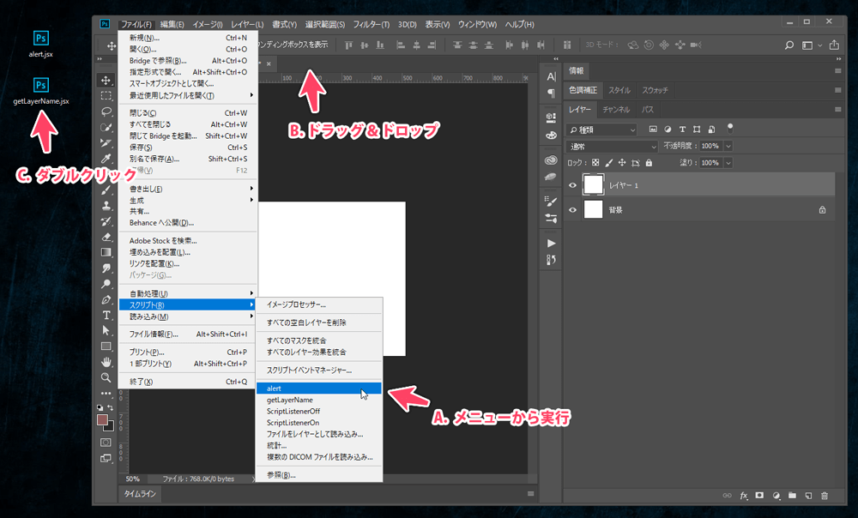Expand the 最近使用したファイルを開く submenu
Image resolution: width=858 pixels, height=518 pixels.
(188, 96)
